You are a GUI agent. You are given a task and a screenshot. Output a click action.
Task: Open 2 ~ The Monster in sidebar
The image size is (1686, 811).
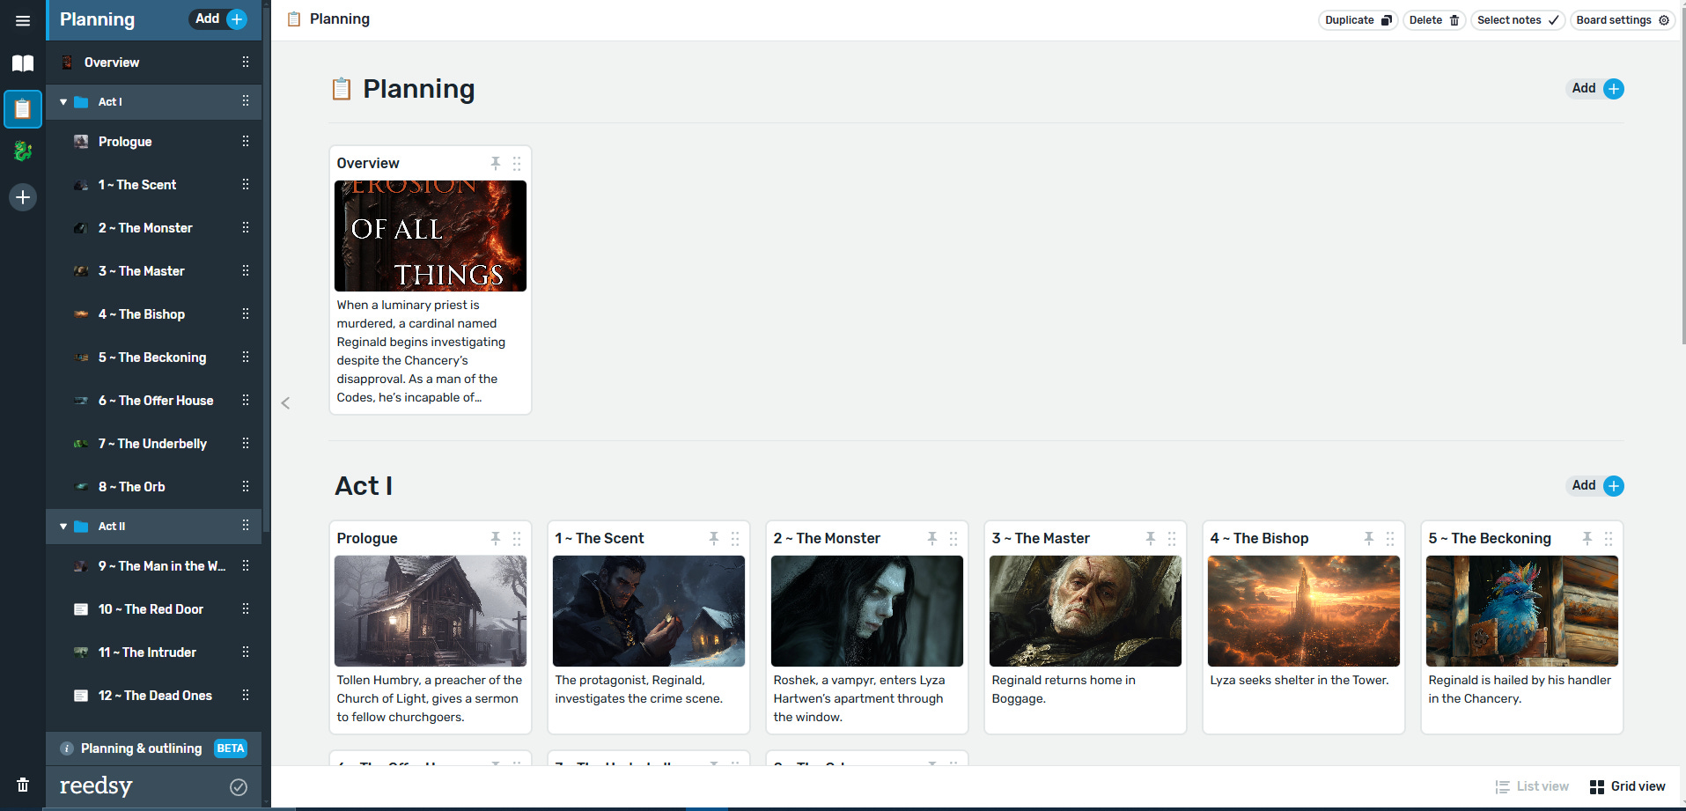(x=153, y=228)
